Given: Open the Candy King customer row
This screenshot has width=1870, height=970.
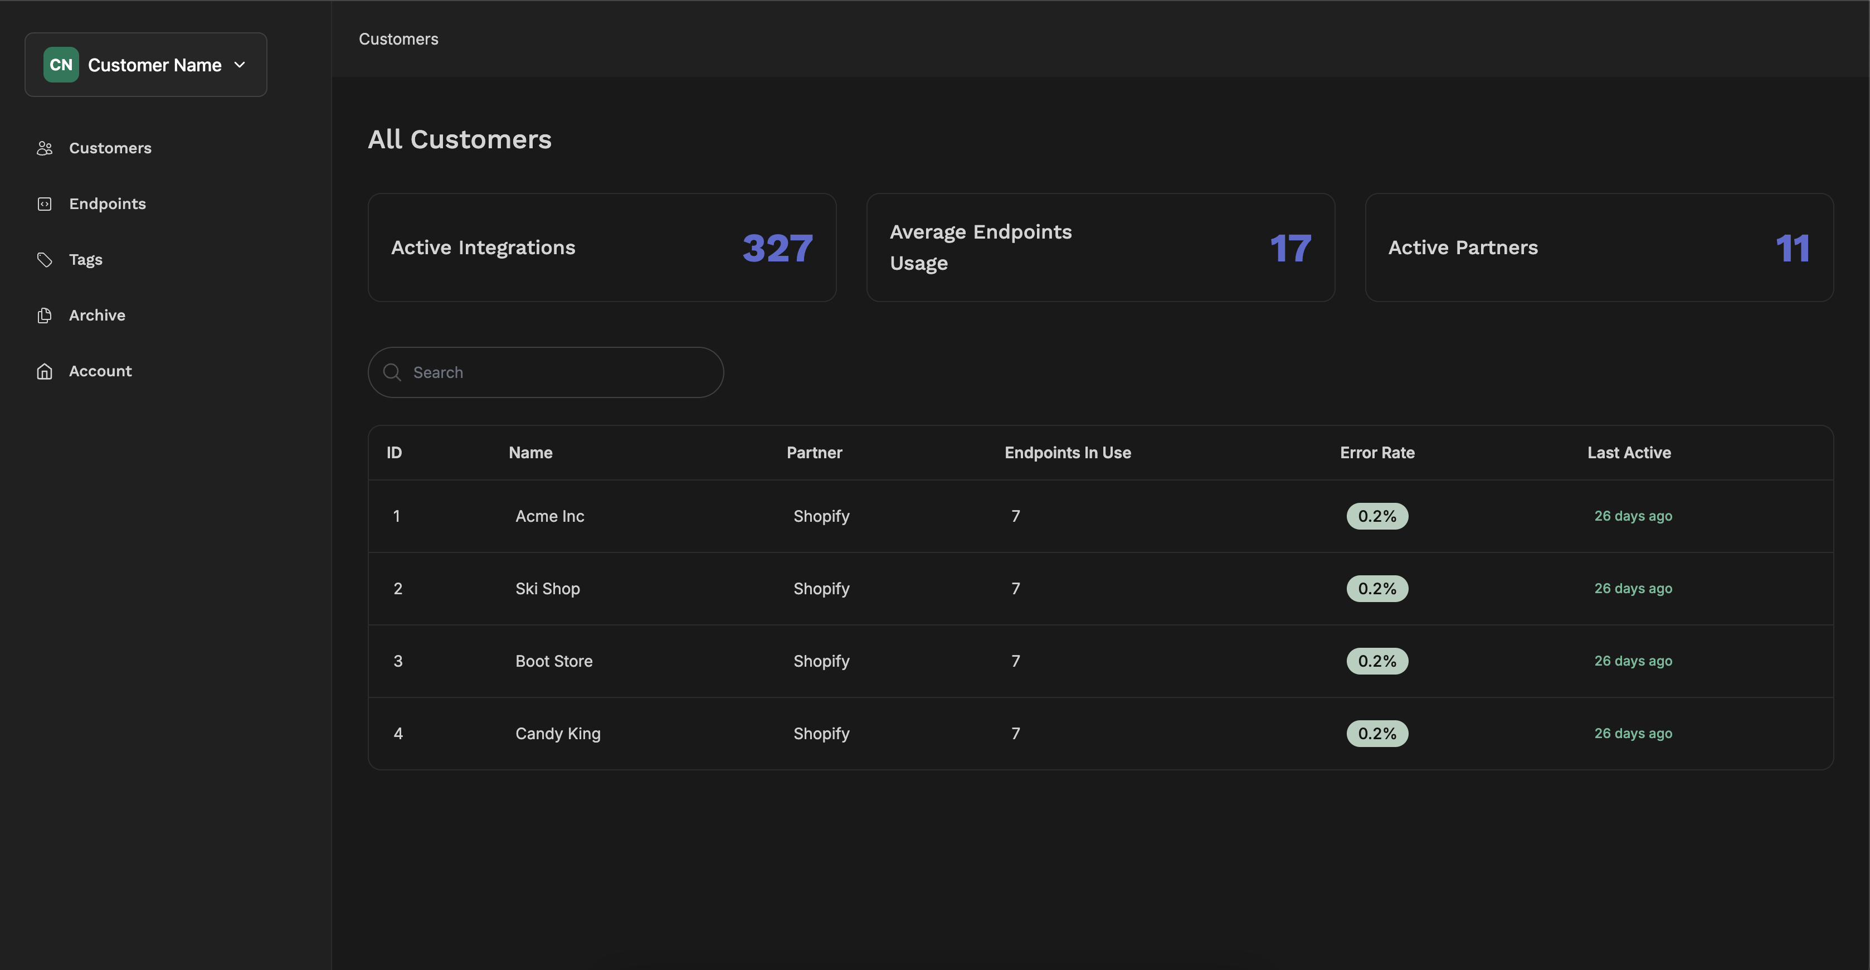Looking at the screenshot, I should coord(1100,733).
